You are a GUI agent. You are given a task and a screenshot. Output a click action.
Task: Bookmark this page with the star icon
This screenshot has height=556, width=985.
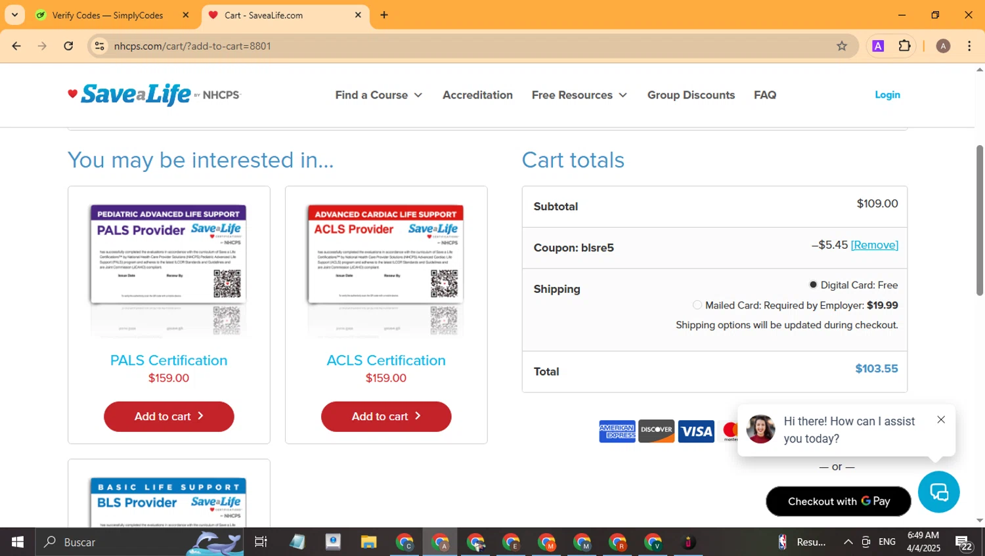pyautogui.click(x=842, y=46)
